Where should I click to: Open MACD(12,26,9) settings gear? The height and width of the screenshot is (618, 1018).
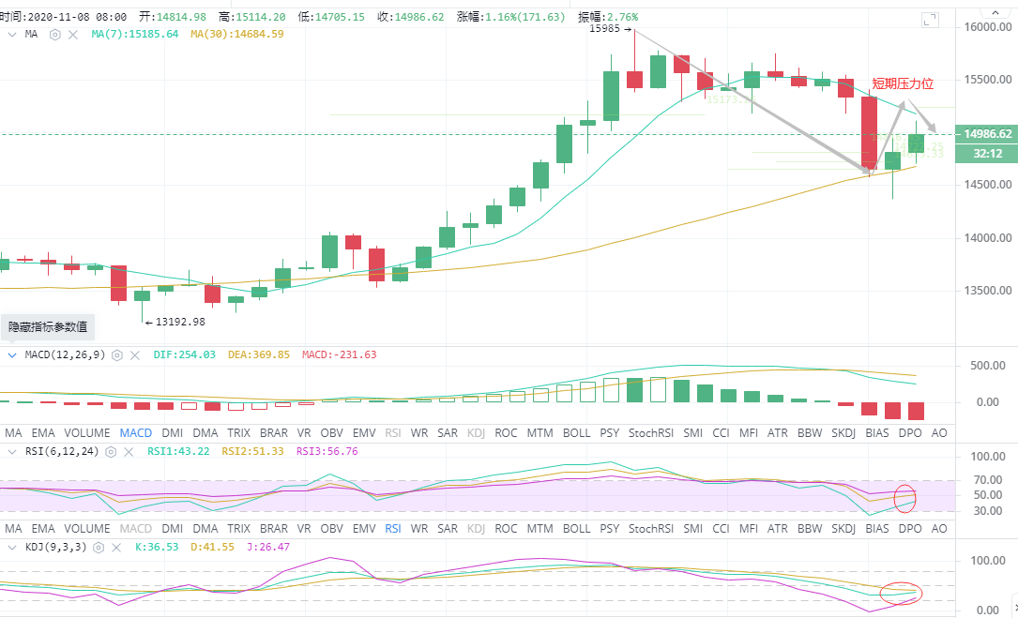coord(117,355)
